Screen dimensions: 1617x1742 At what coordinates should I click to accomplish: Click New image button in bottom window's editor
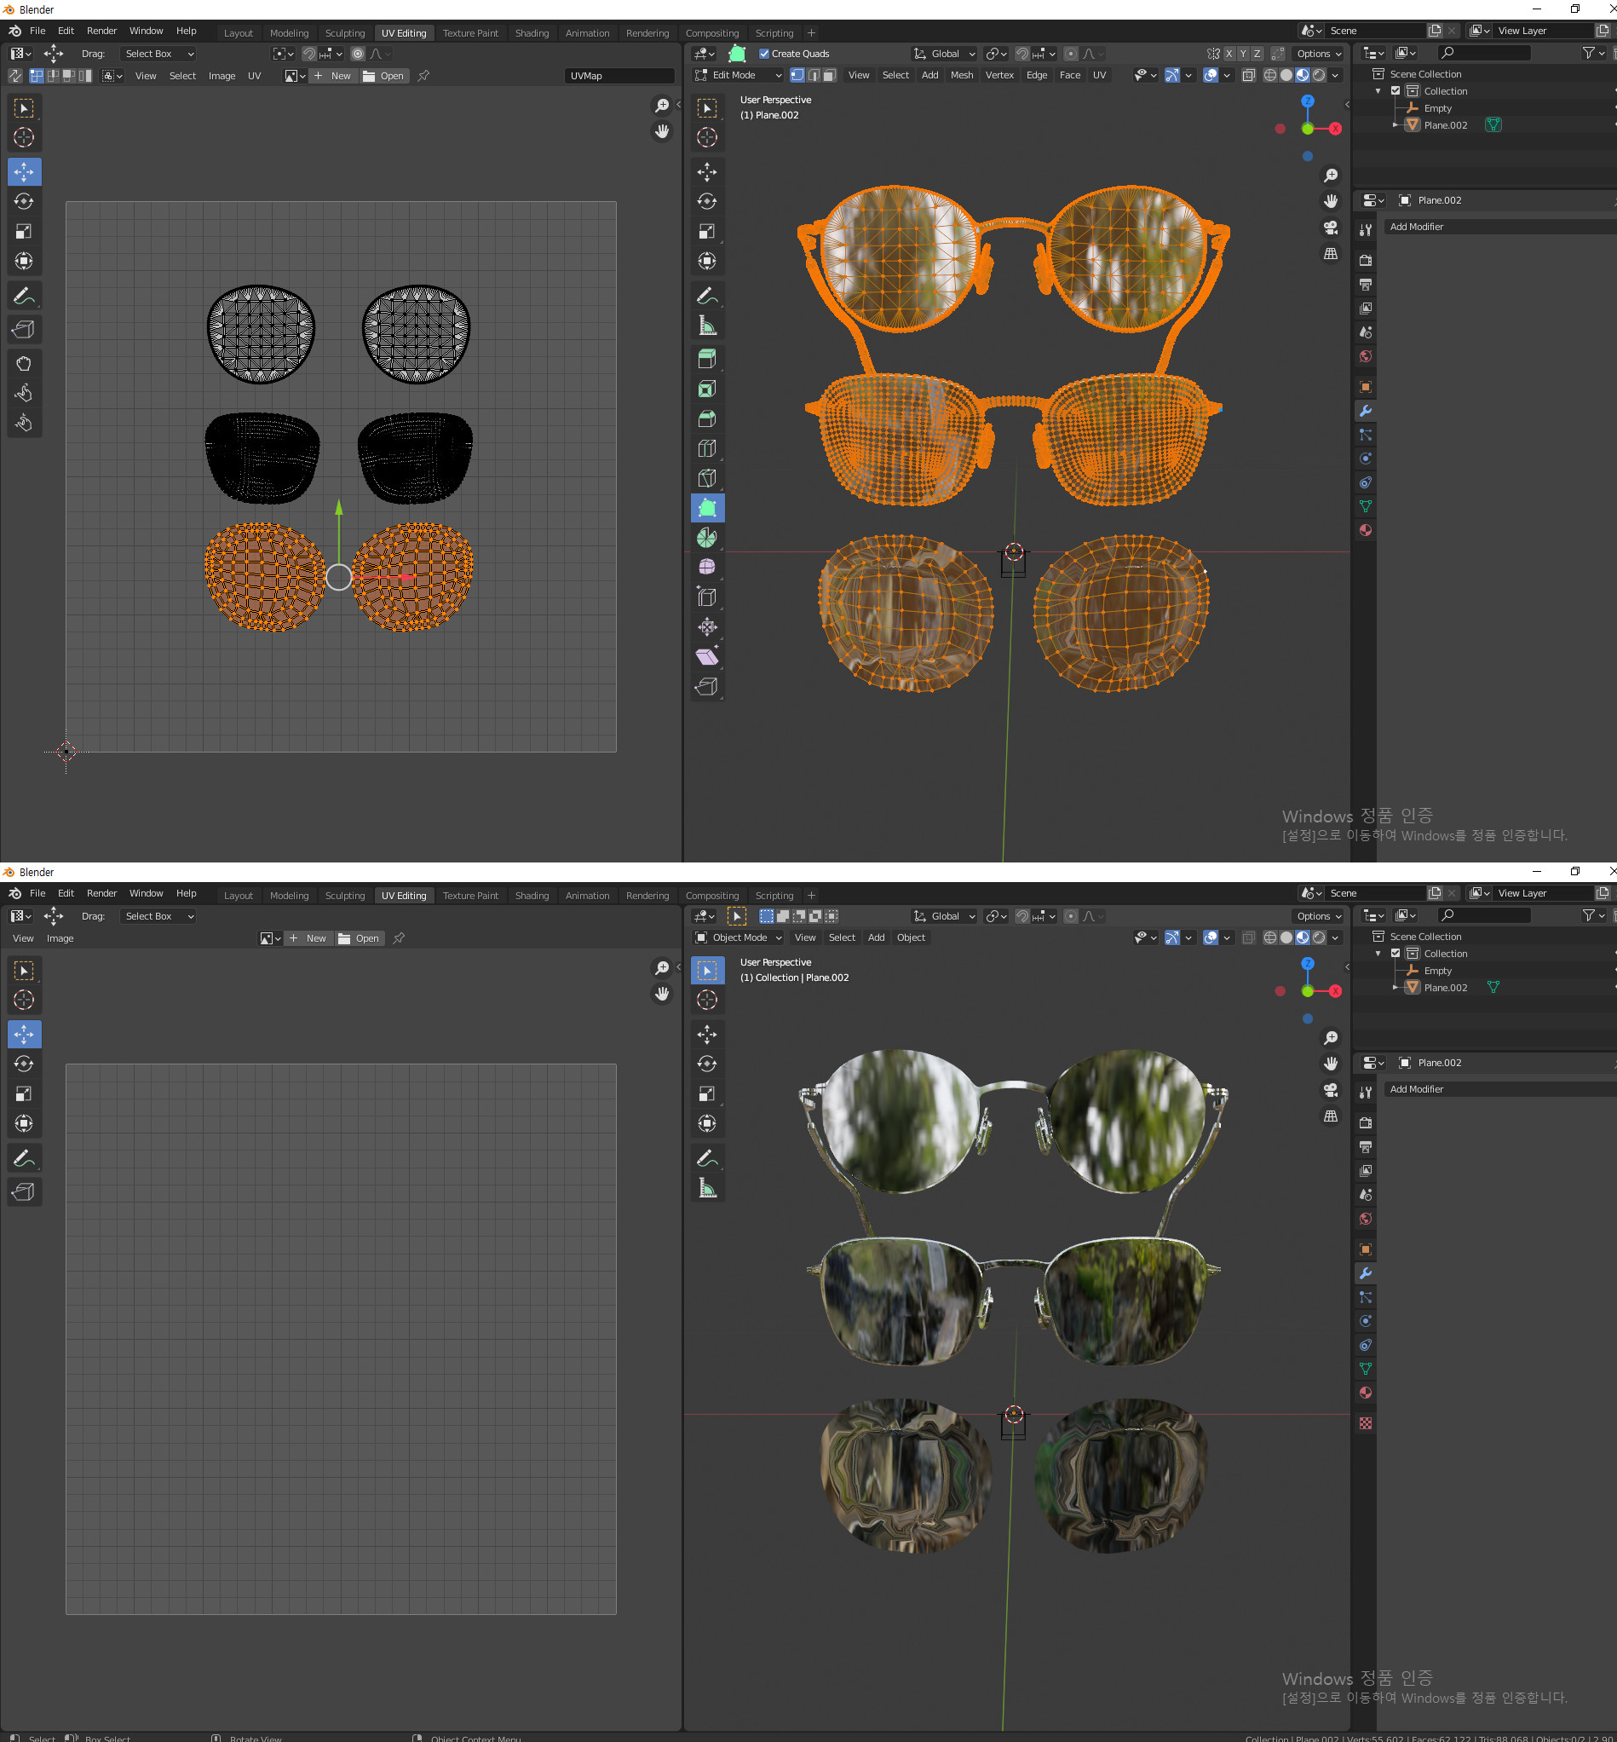(x=308, y=938)
